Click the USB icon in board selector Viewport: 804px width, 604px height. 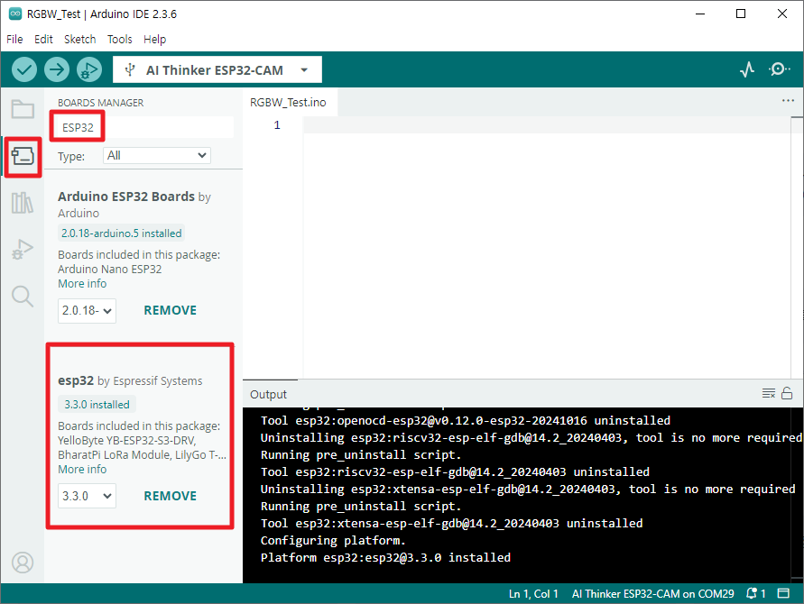pos(130,69)
